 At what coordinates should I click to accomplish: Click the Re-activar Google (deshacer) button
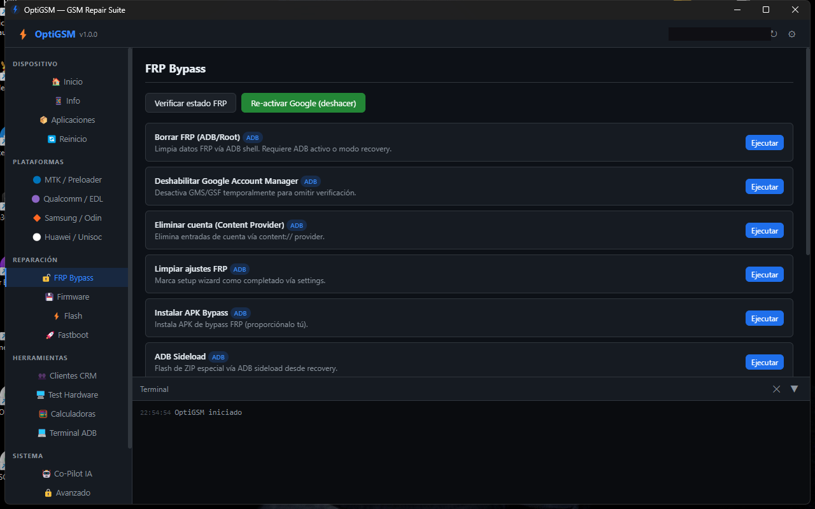pos(303,103)
